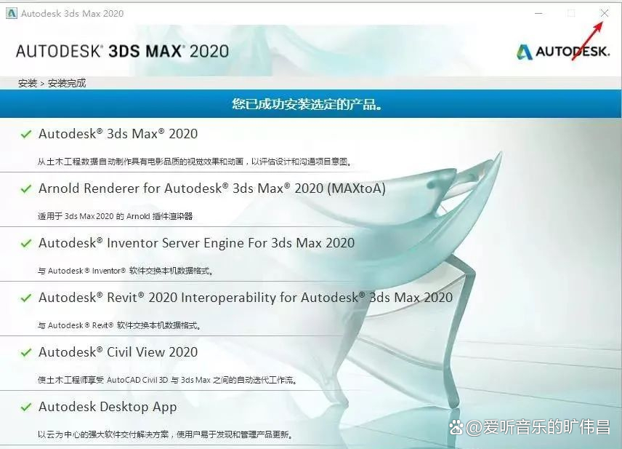This screenshot has width=622, height=449.
Task: Click the 'AUTODESK 3DS MAX 2020' header title
Action: 122,51
